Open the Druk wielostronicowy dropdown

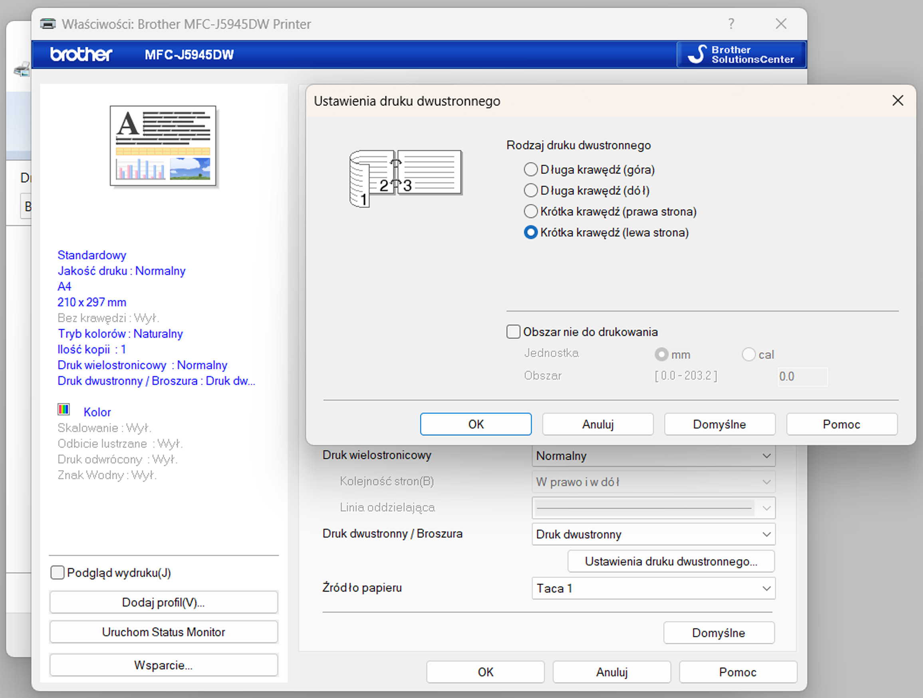653,456
